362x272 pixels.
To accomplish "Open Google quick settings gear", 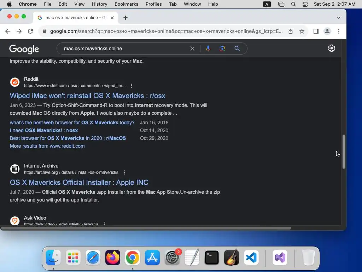I will [332, 48].
